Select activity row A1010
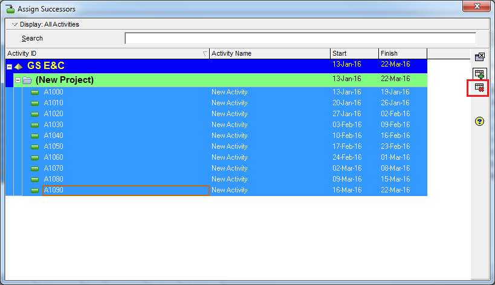Screen dimensions: 495x285 click(x=224, y=103)
